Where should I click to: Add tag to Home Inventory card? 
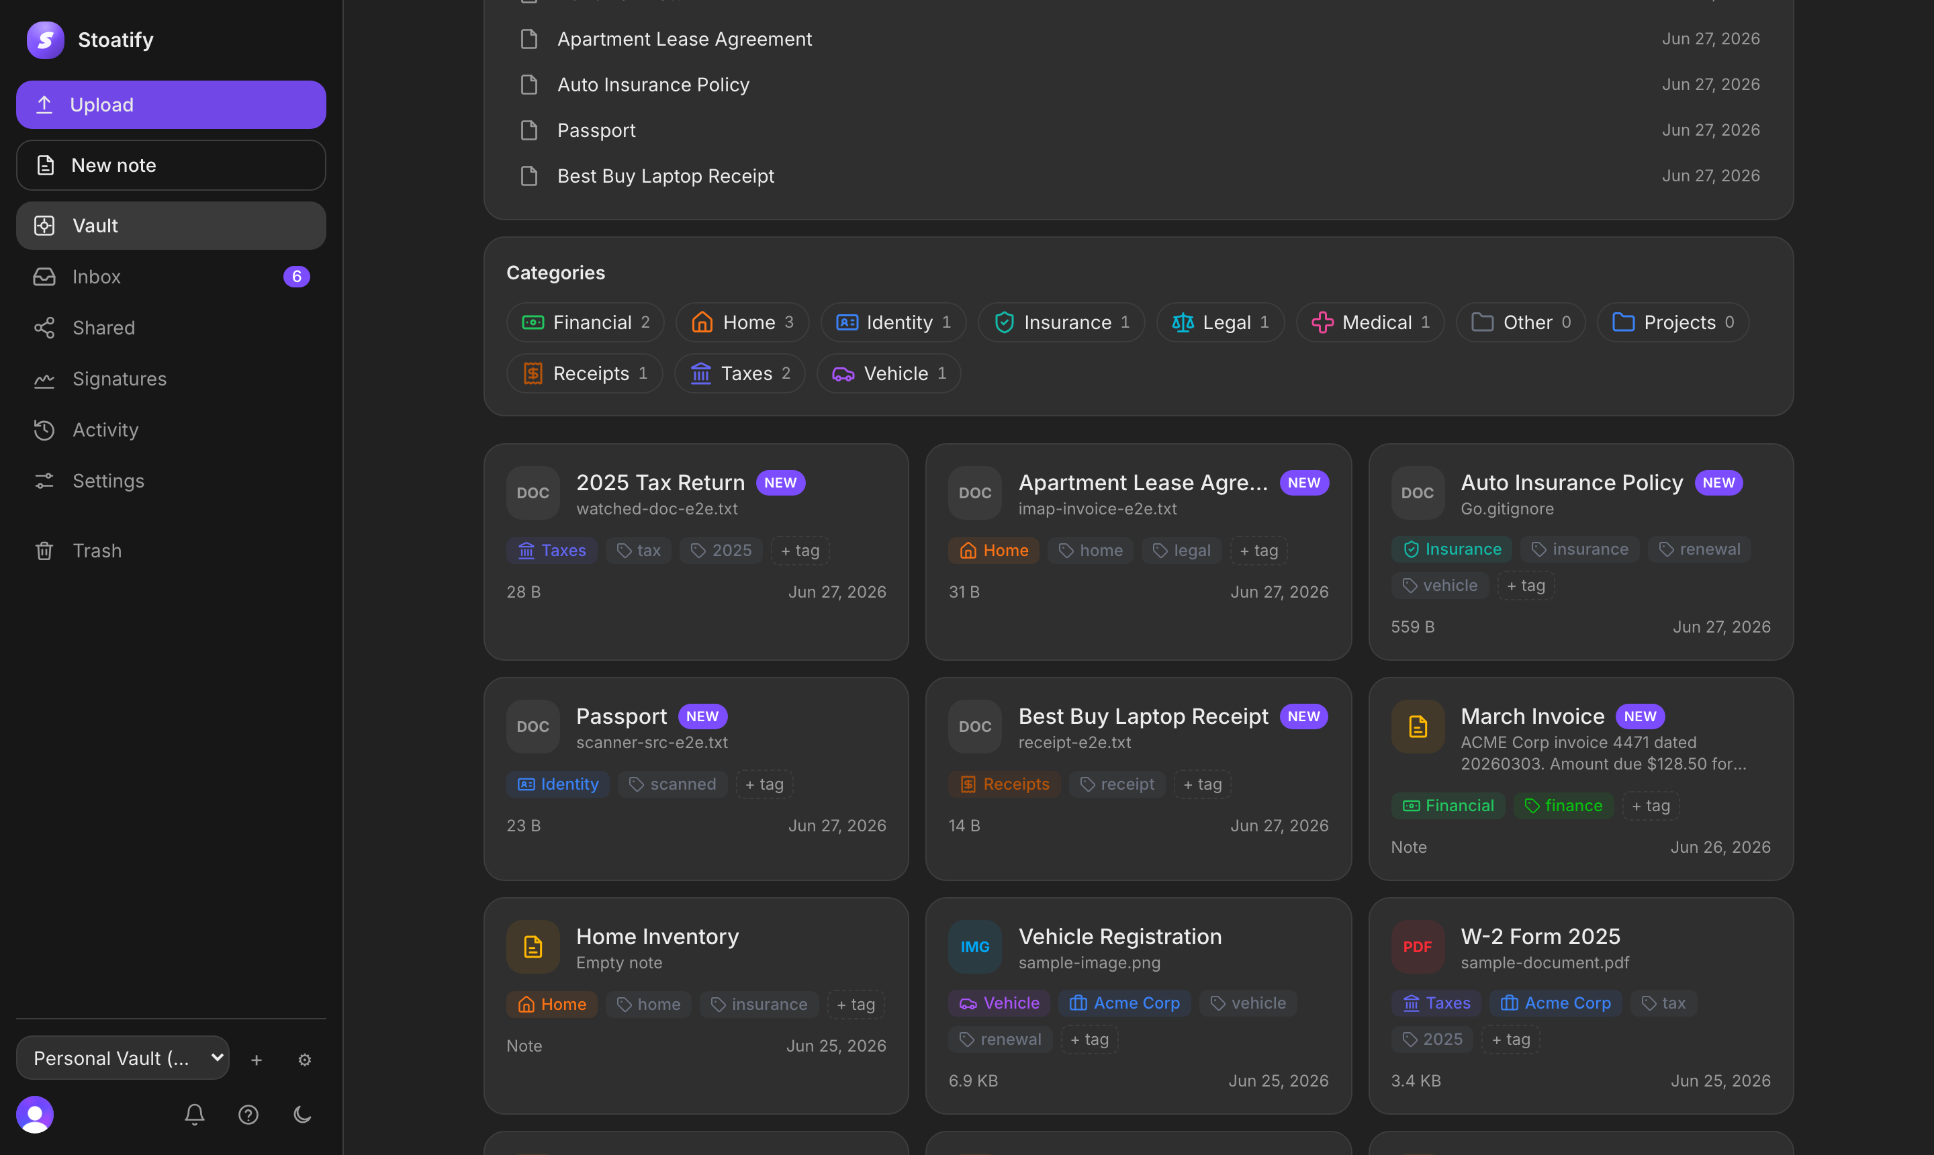pyautogui.click(x=856, y=1004)
